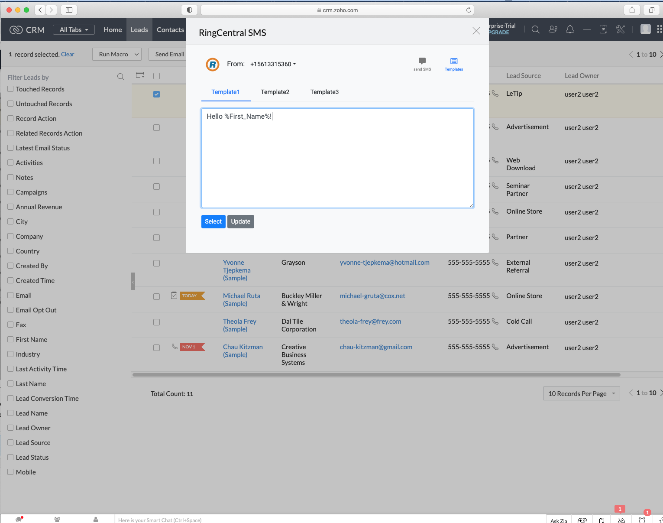Screen dimensions: 663x523
Task: Open the Contacts tab
Action: [x=170, y=29]
